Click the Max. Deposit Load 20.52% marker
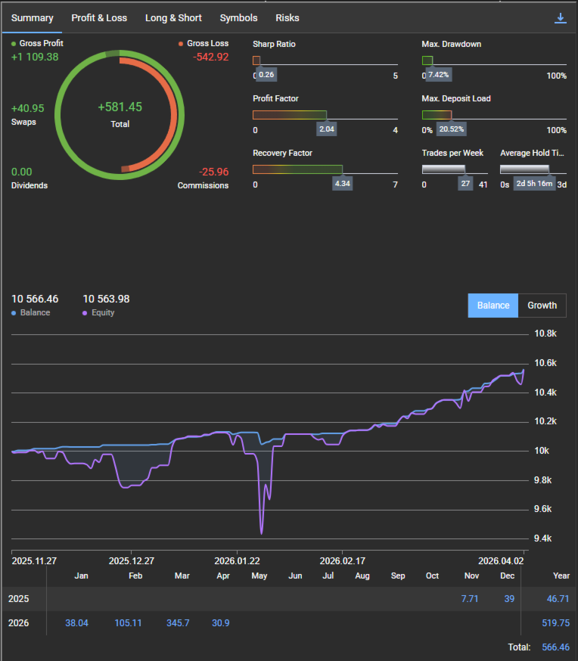The height and width of the screenshot is (661, 578). [451, 129]
